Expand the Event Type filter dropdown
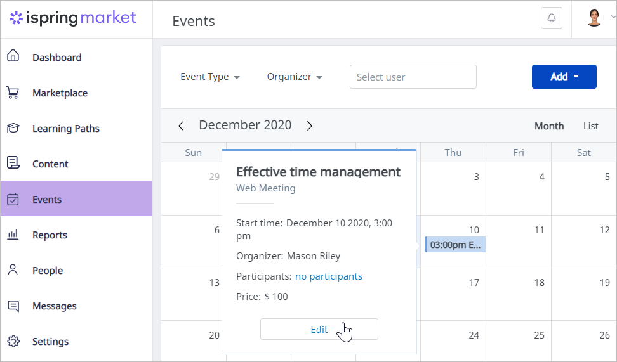Image resolution: width=617 pixels, height=362 pixels. click(209, 77)
